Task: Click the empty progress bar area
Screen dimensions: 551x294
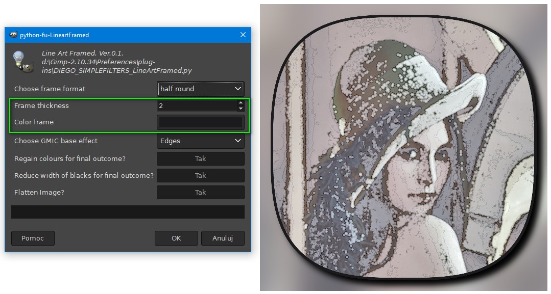Action: 128,212
